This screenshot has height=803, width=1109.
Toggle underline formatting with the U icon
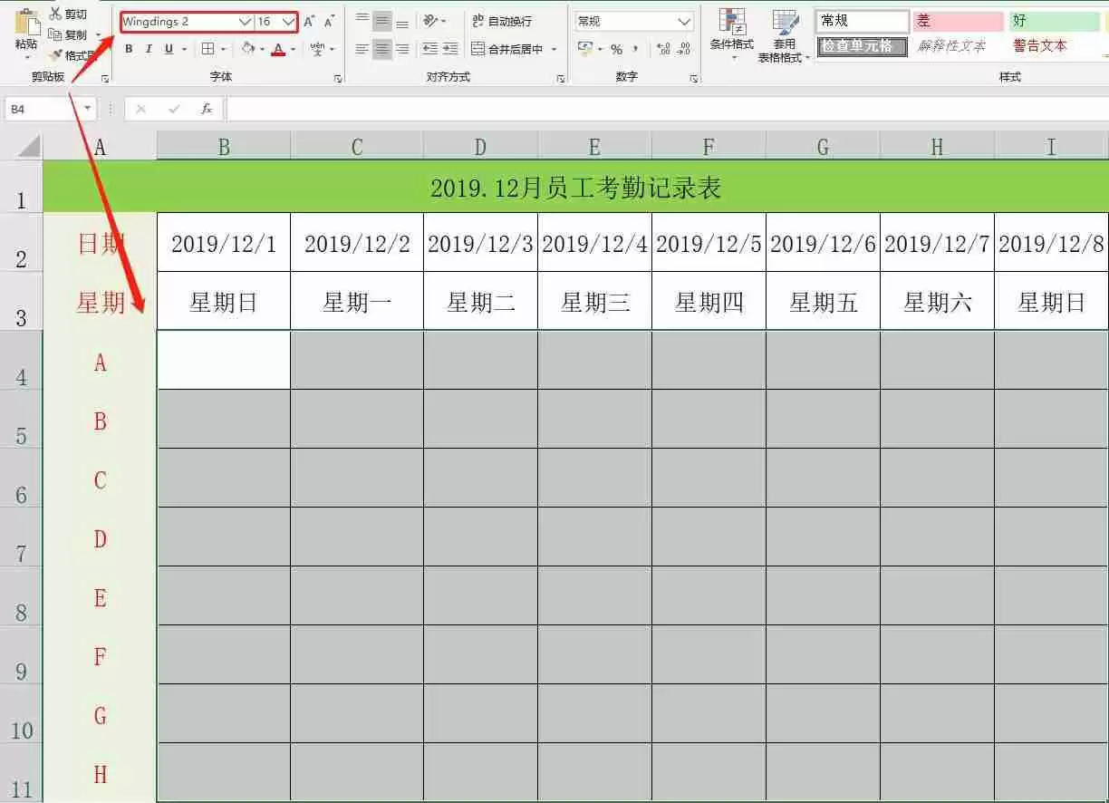pos(169,49)
